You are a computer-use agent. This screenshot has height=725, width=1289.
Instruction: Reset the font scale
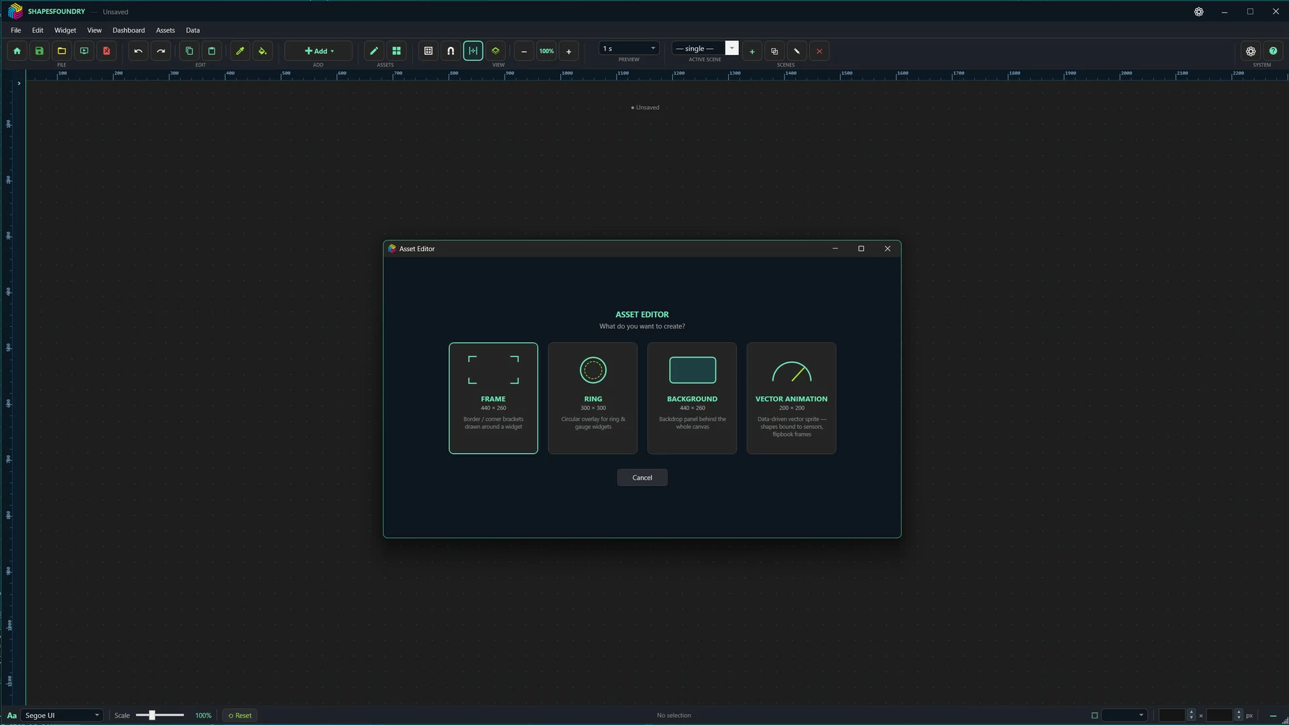[240, 715]
